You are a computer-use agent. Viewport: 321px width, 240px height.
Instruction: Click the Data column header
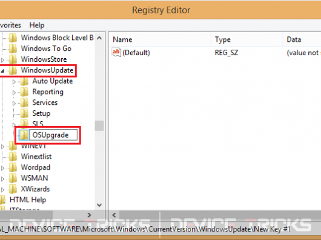click(302, 39)
